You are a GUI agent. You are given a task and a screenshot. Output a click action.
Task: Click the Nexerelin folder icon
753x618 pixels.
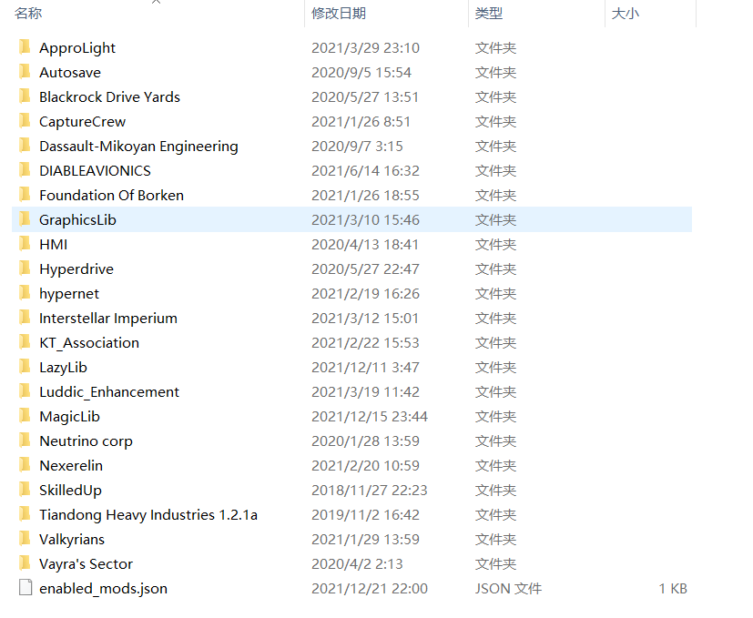click(25, 465)
